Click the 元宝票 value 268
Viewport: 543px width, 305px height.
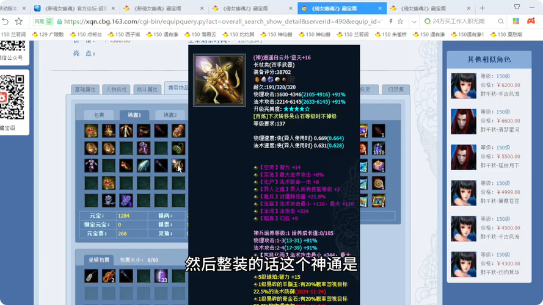[122, 234]
